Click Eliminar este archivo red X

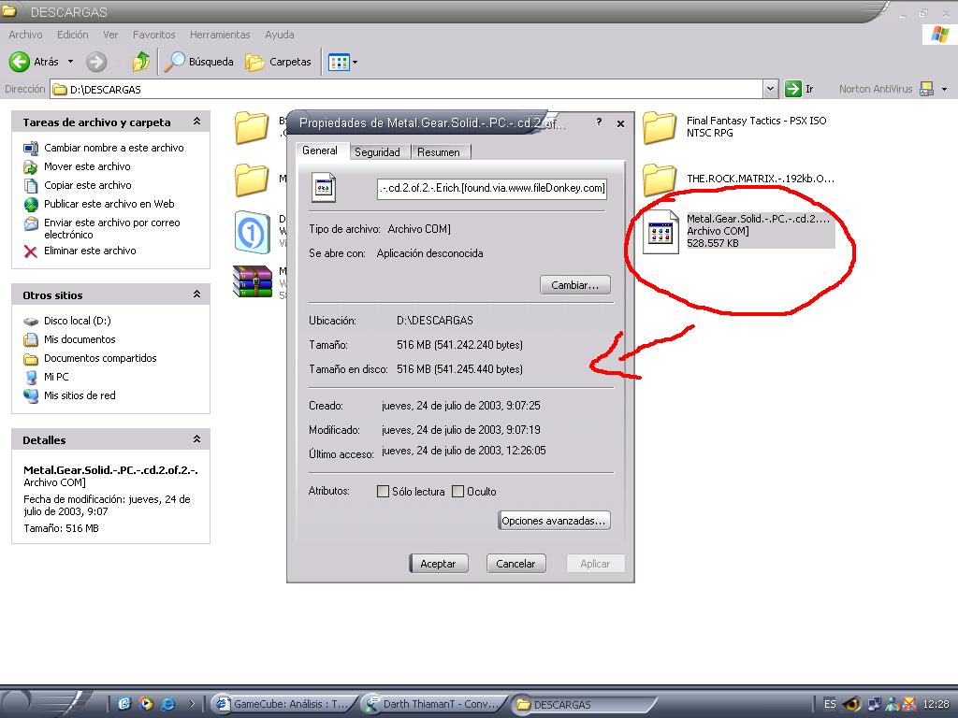tap(31, 251)
